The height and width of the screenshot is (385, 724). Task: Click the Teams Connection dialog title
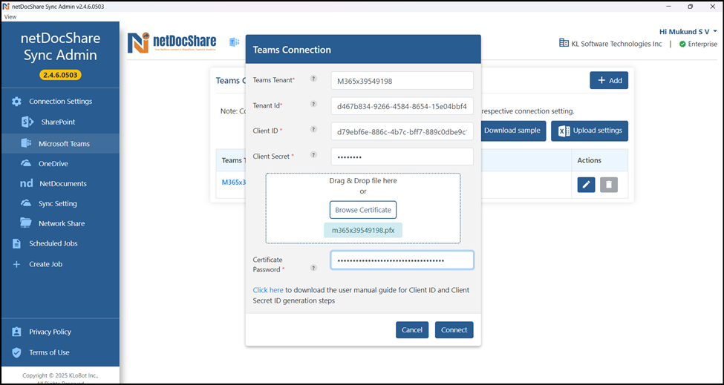click(x=292, y=50)
